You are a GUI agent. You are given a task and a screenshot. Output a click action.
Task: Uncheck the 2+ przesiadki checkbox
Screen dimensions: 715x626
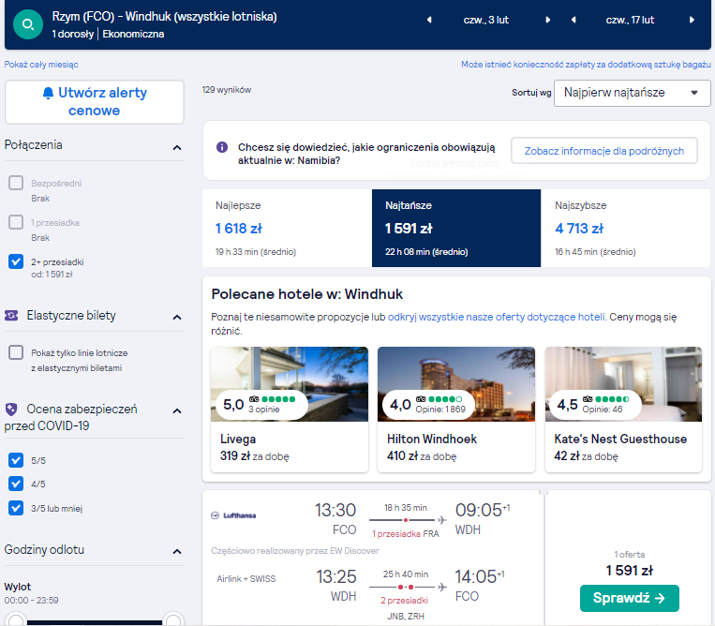pyautogui.click(x=16, y=261)
